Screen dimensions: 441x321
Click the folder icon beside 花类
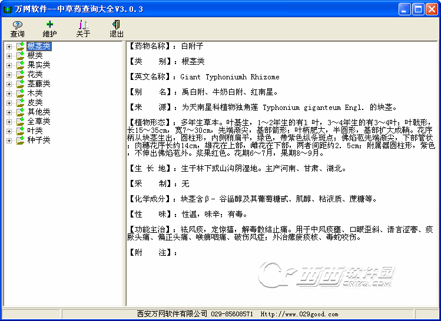pos(20,75)
